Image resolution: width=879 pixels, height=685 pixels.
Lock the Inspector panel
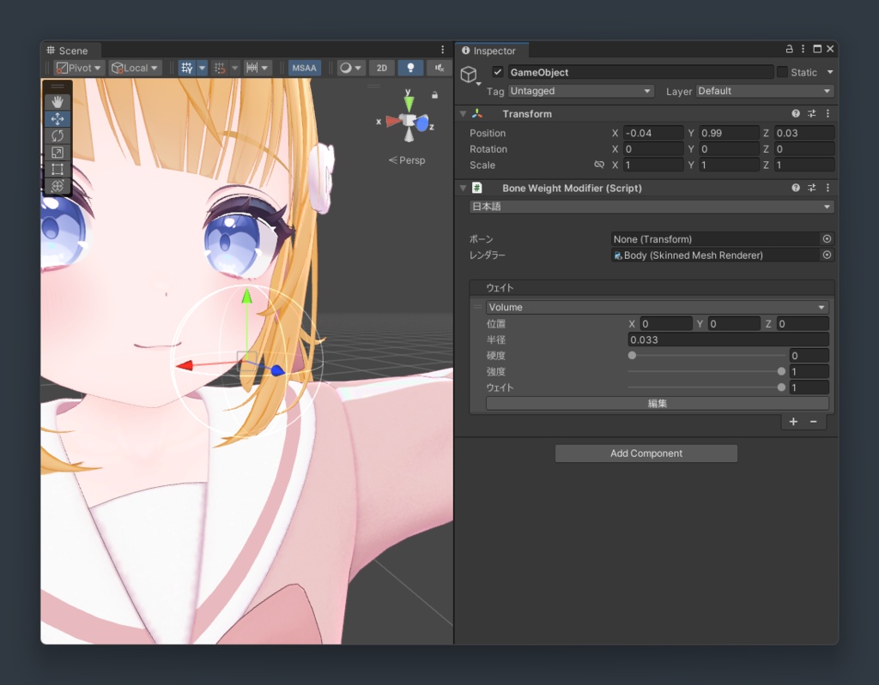pyautogui.click(x=790, y=49)
